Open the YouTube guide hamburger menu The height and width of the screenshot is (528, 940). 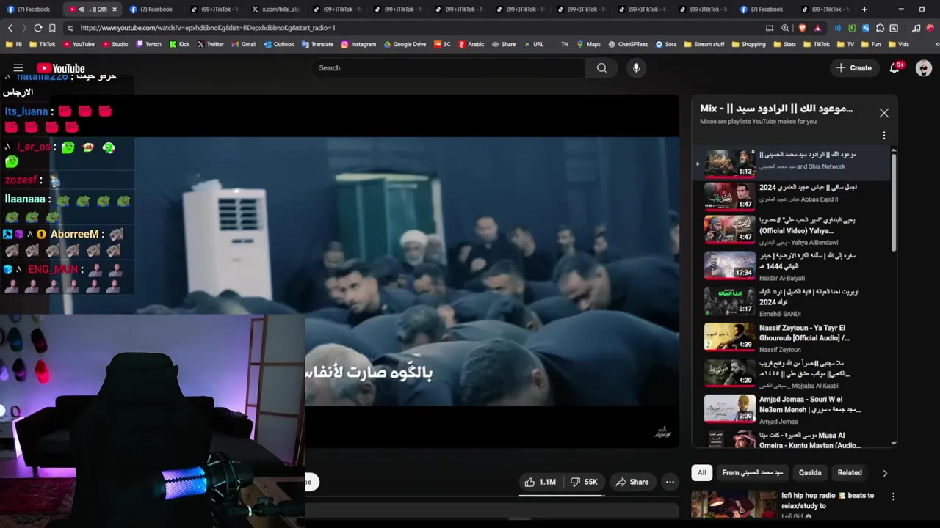pos(18,68)
